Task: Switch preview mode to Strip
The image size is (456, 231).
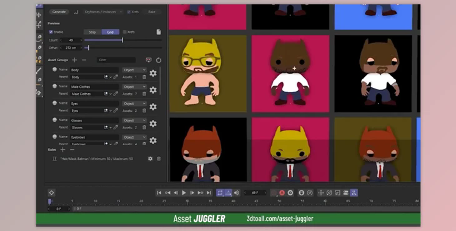Action: click(x=92, y=32)
